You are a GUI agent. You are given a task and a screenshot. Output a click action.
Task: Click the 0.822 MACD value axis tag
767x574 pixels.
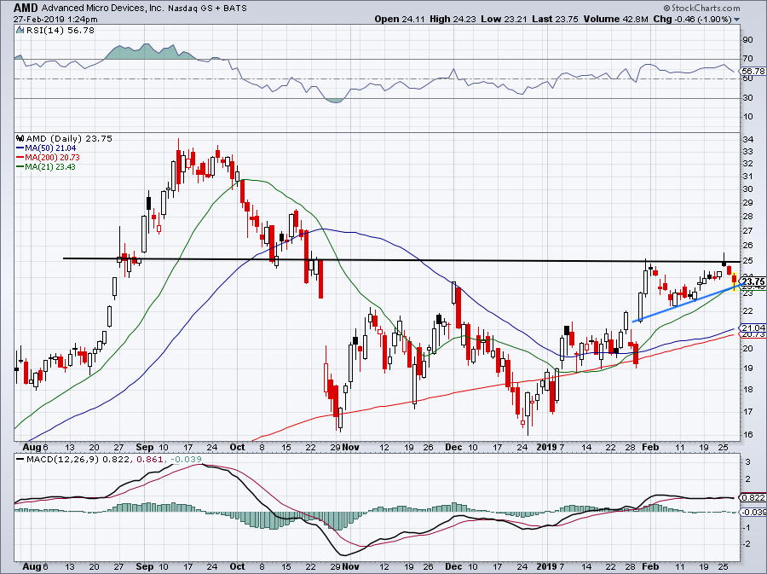point(753,497)
